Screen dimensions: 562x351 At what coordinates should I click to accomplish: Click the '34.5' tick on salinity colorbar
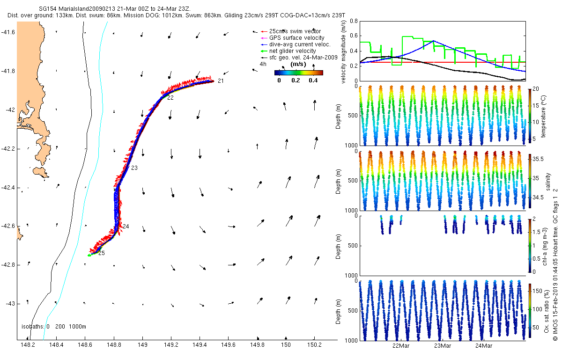(539, 198)
